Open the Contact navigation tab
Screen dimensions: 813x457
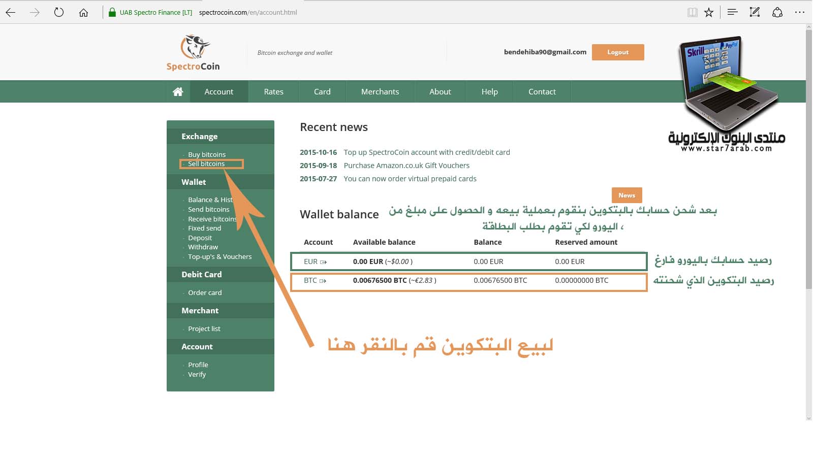[542, 91]
